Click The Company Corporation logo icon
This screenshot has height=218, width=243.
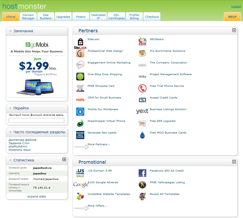pos(142,65)
